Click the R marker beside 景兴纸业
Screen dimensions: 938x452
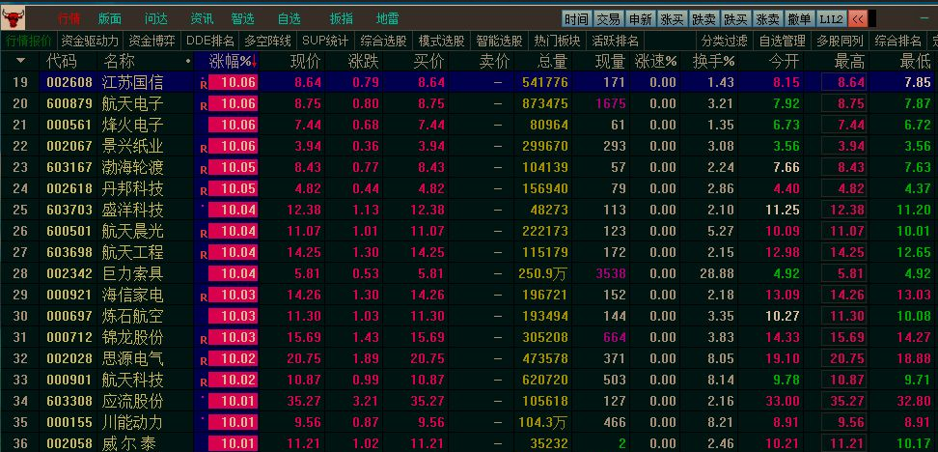204,148
